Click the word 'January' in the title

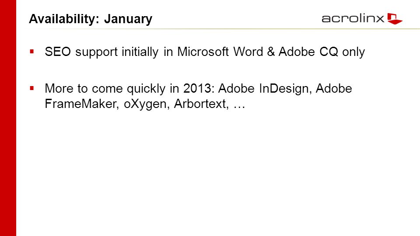(128, 19)
